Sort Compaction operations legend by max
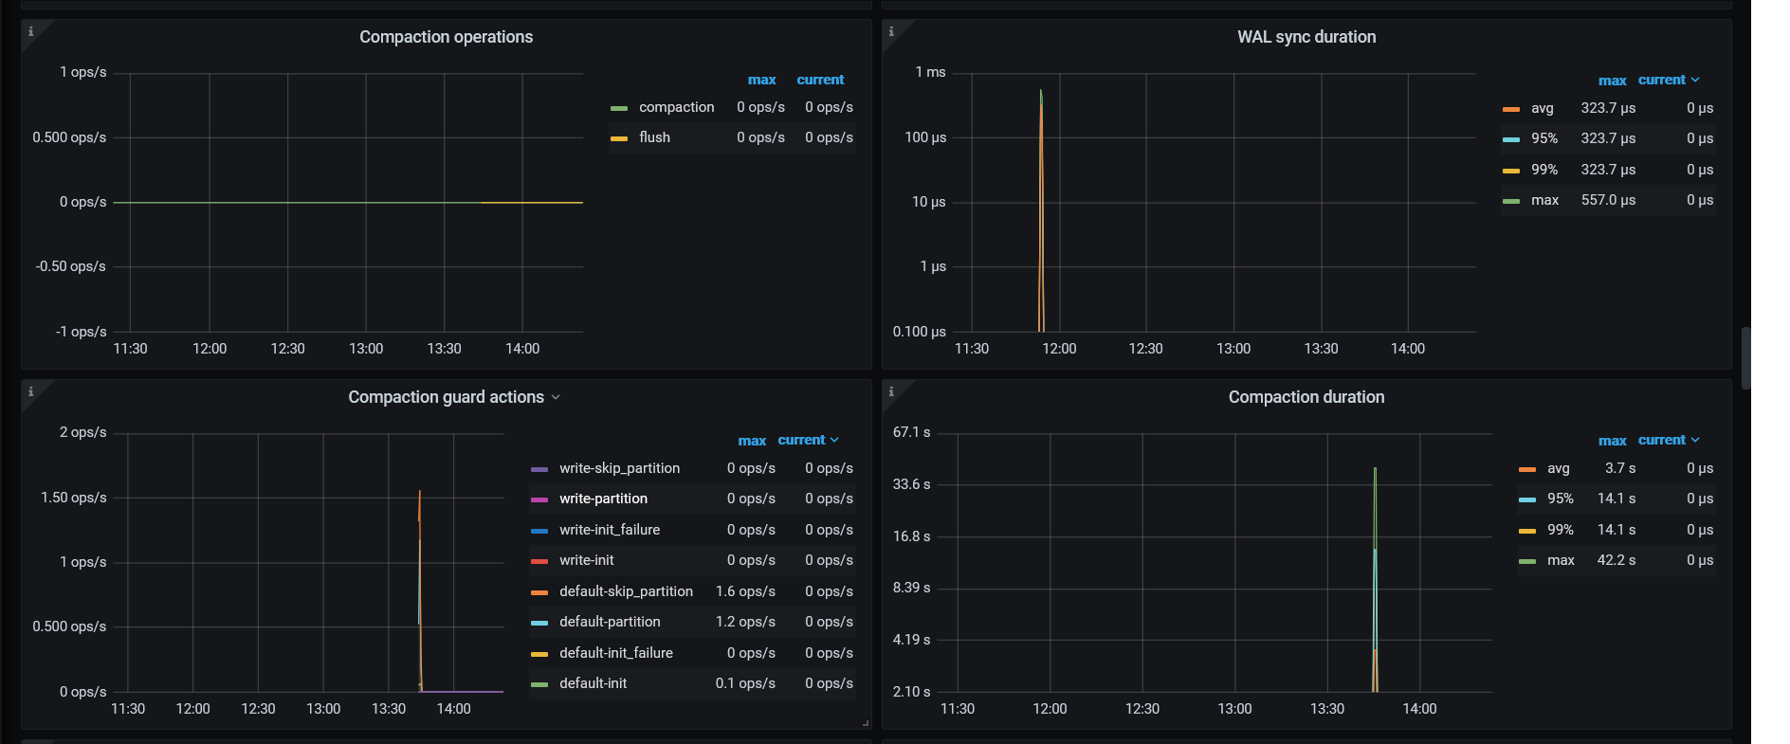 [x=761, y=81]
